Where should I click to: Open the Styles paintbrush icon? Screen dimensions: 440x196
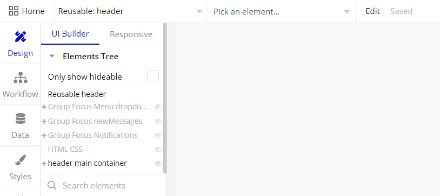tap(20, 160)
